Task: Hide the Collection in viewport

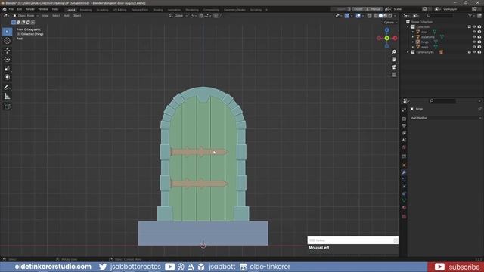Action: coord(474,27)
